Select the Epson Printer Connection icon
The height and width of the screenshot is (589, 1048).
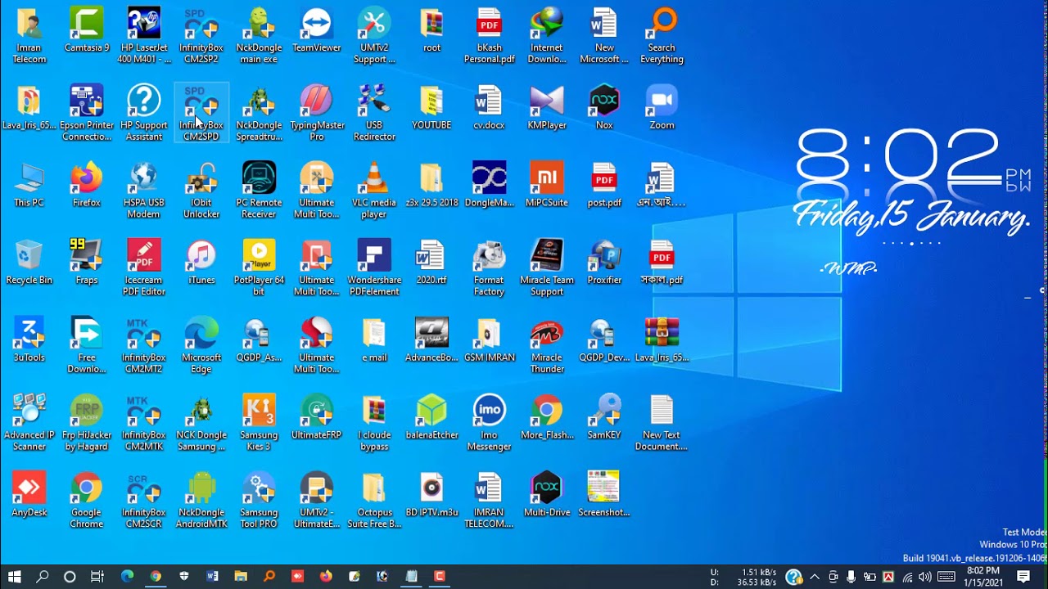(x=87, y=112)
